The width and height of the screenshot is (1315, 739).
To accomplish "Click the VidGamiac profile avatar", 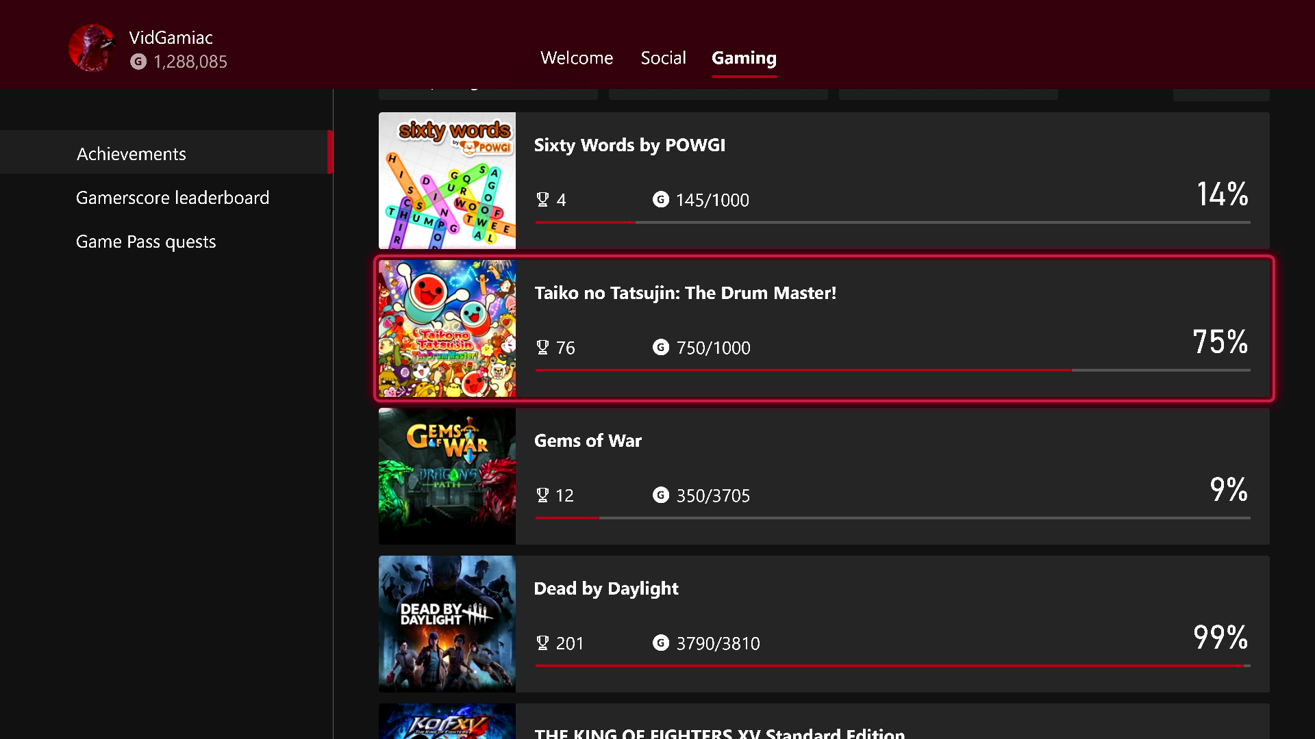I will [x=92, y=49].
